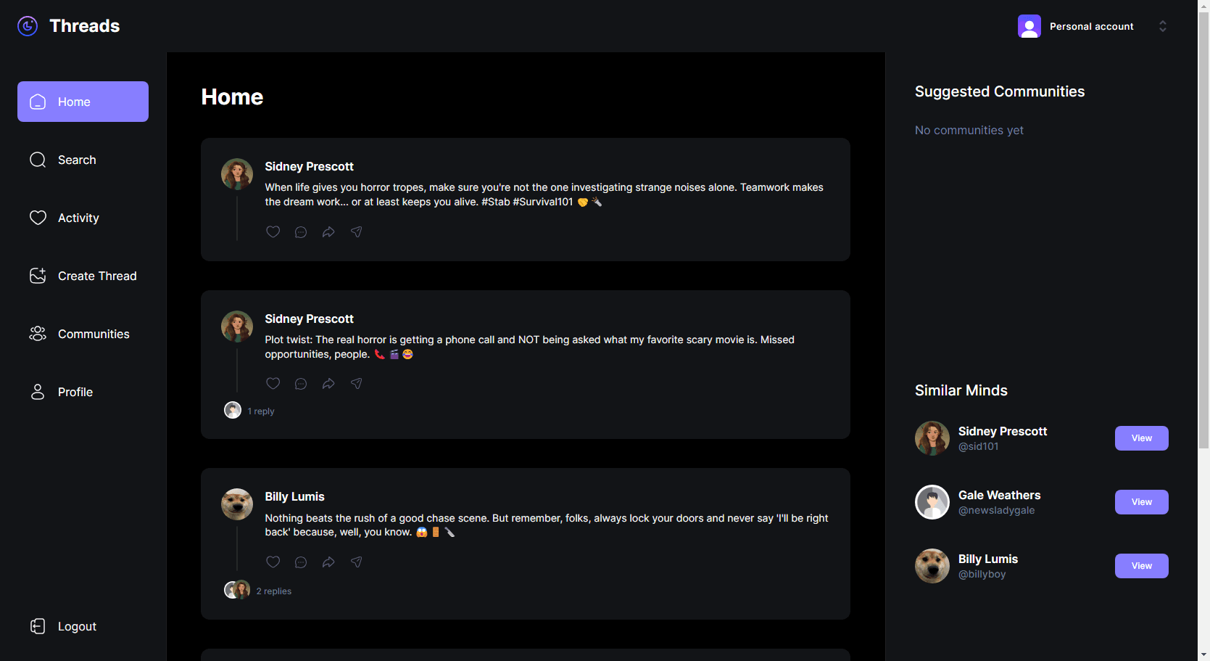
Task: Click comment icon on Billy Lumis's post
Action: coord(301,562)
